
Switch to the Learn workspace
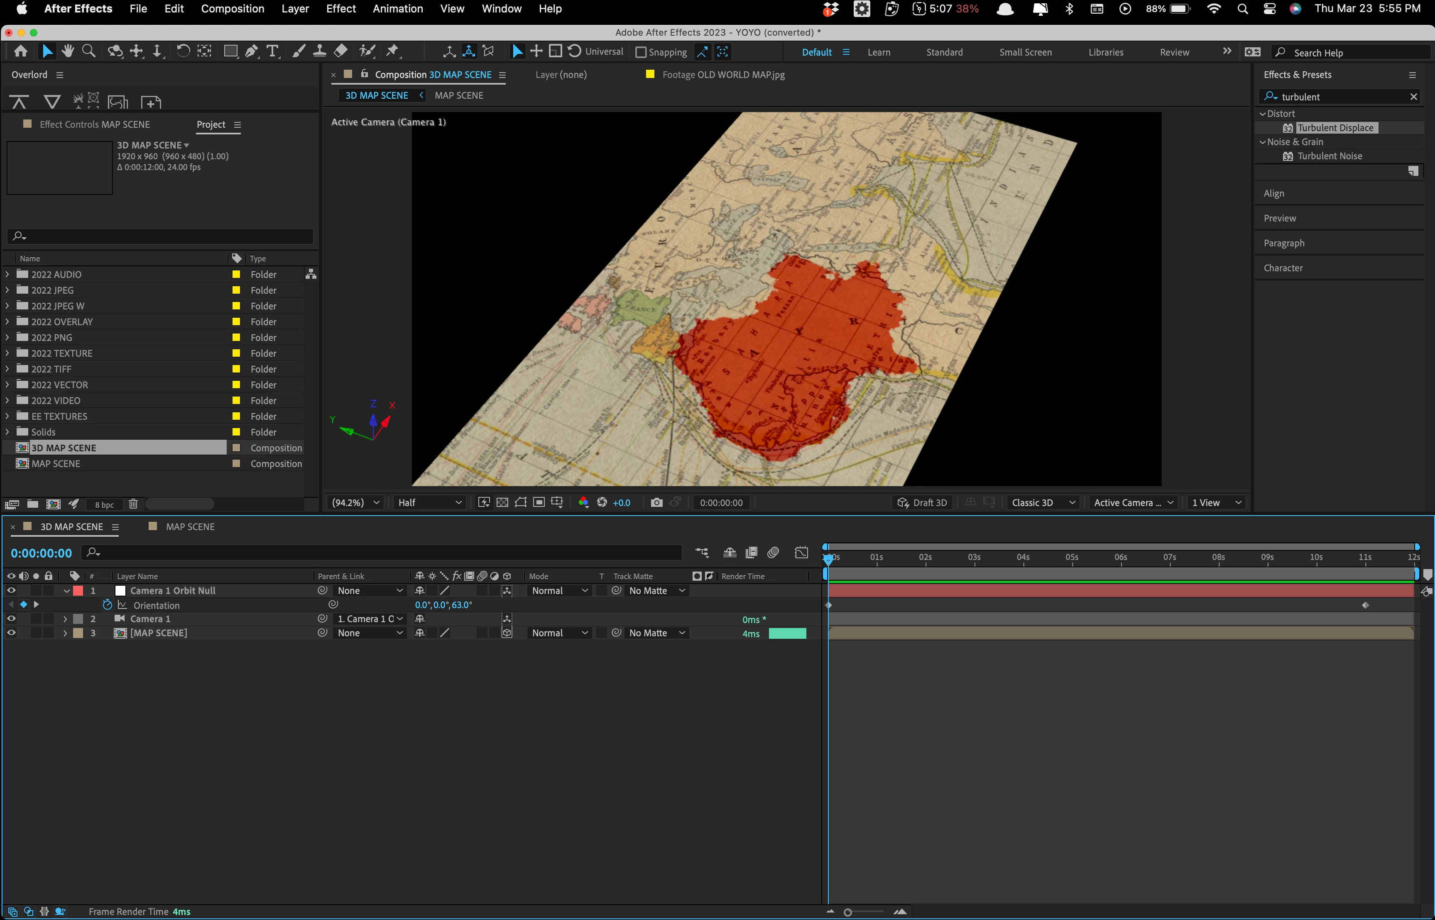pos(878,52)
